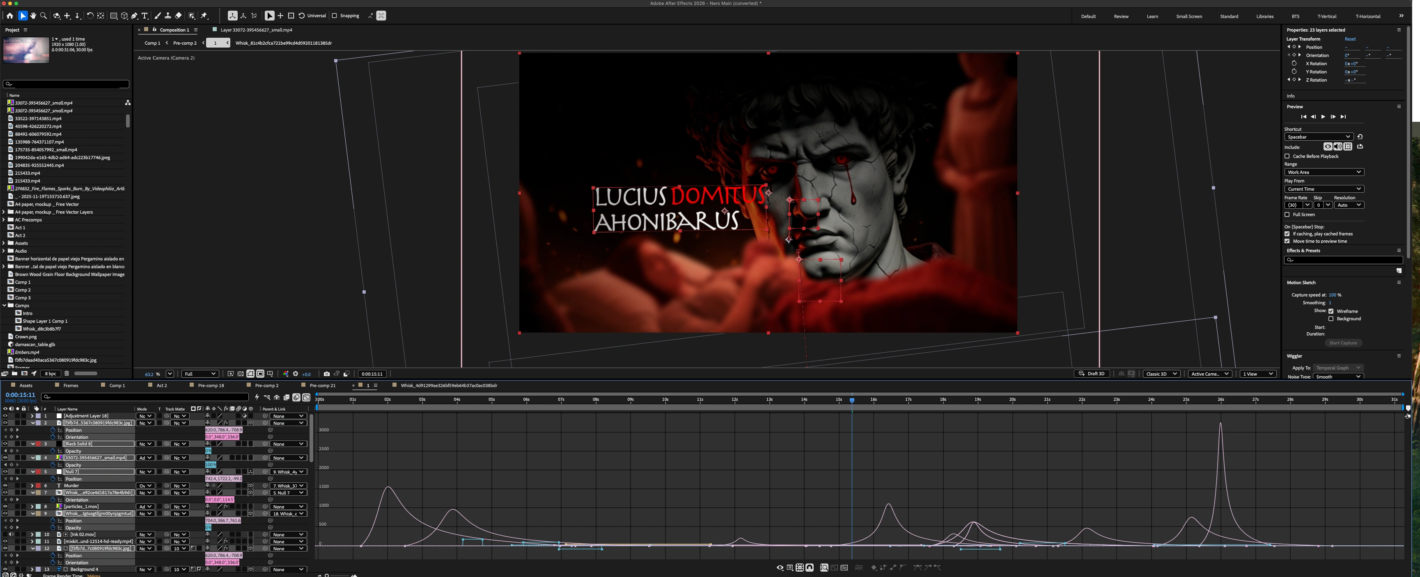The height and width of the screenshot is (577, 1420).
Task: Click the Live Update lightning icon
Action: [x=257, y=397]
